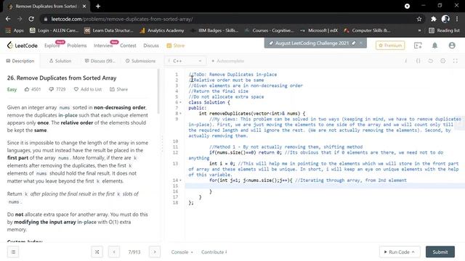Click the Premium button
Image resolution: width=465 pixels, height=261 pixels.
[390, 45]
